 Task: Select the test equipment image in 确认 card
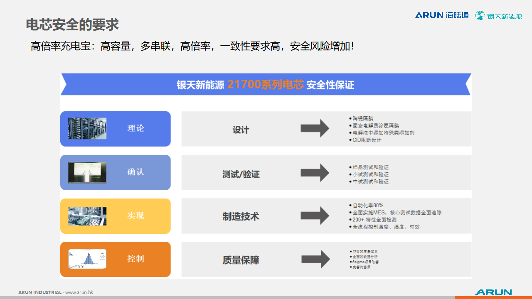point(87,172)
